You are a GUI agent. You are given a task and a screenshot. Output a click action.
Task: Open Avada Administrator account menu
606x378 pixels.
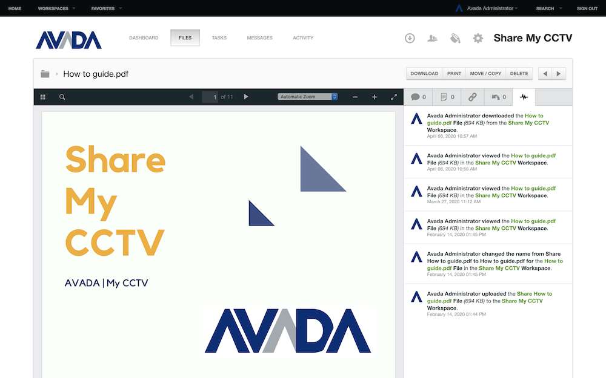click(487, 8)
